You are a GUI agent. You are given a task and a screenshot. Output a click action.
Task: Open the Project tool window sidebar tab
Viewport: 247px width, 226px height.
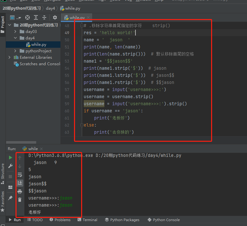(3, 25)
